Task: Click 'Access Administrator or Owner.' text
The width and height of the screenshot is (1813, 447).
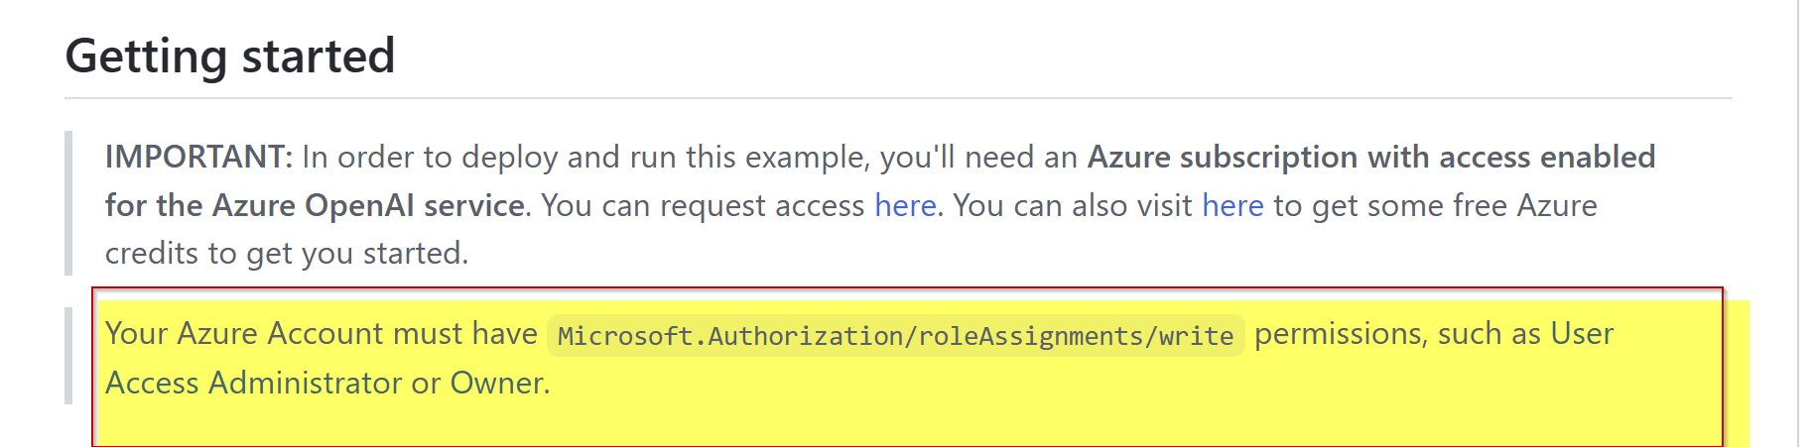Action: (x=327, y=383)
